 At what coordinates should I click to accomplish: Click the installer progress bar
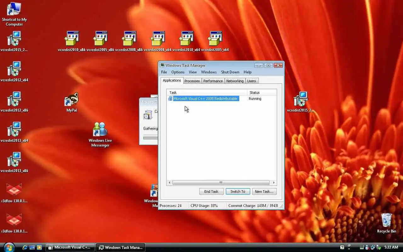click(x=150, y=138)
